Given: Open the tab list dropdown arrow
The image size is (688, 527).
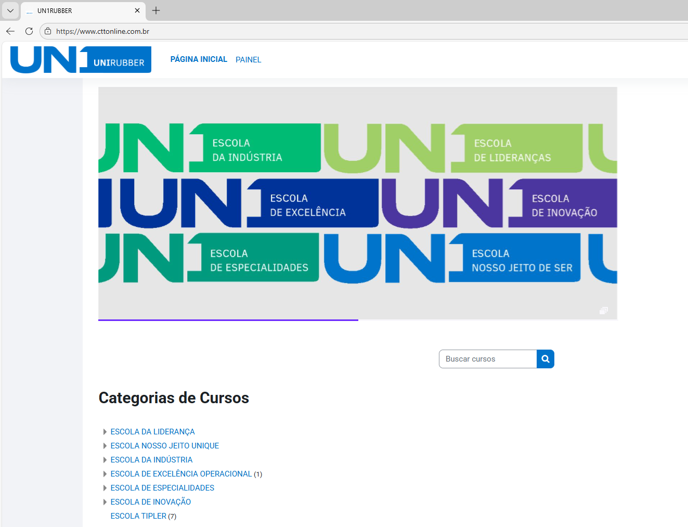Looking at the screenshot, I should point(10,10).
